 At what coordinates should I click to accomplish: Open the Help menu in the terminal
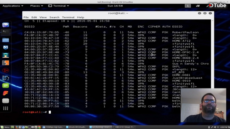coord(80,17)
